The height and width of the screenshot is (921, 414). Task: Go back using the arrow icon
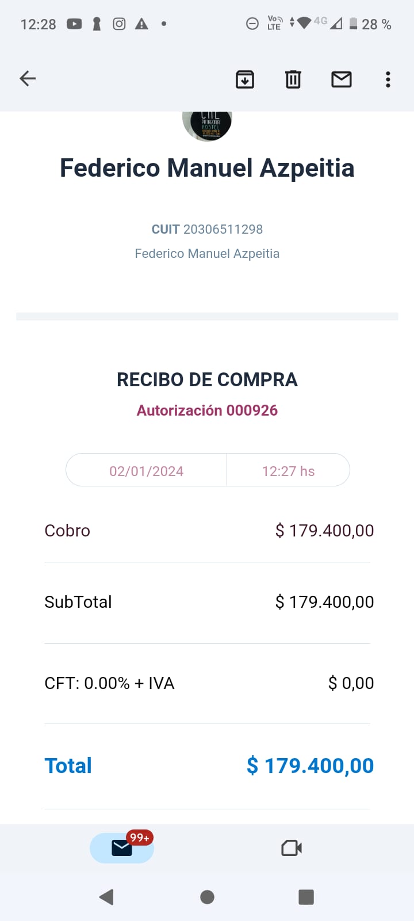(x=28, y=79)
